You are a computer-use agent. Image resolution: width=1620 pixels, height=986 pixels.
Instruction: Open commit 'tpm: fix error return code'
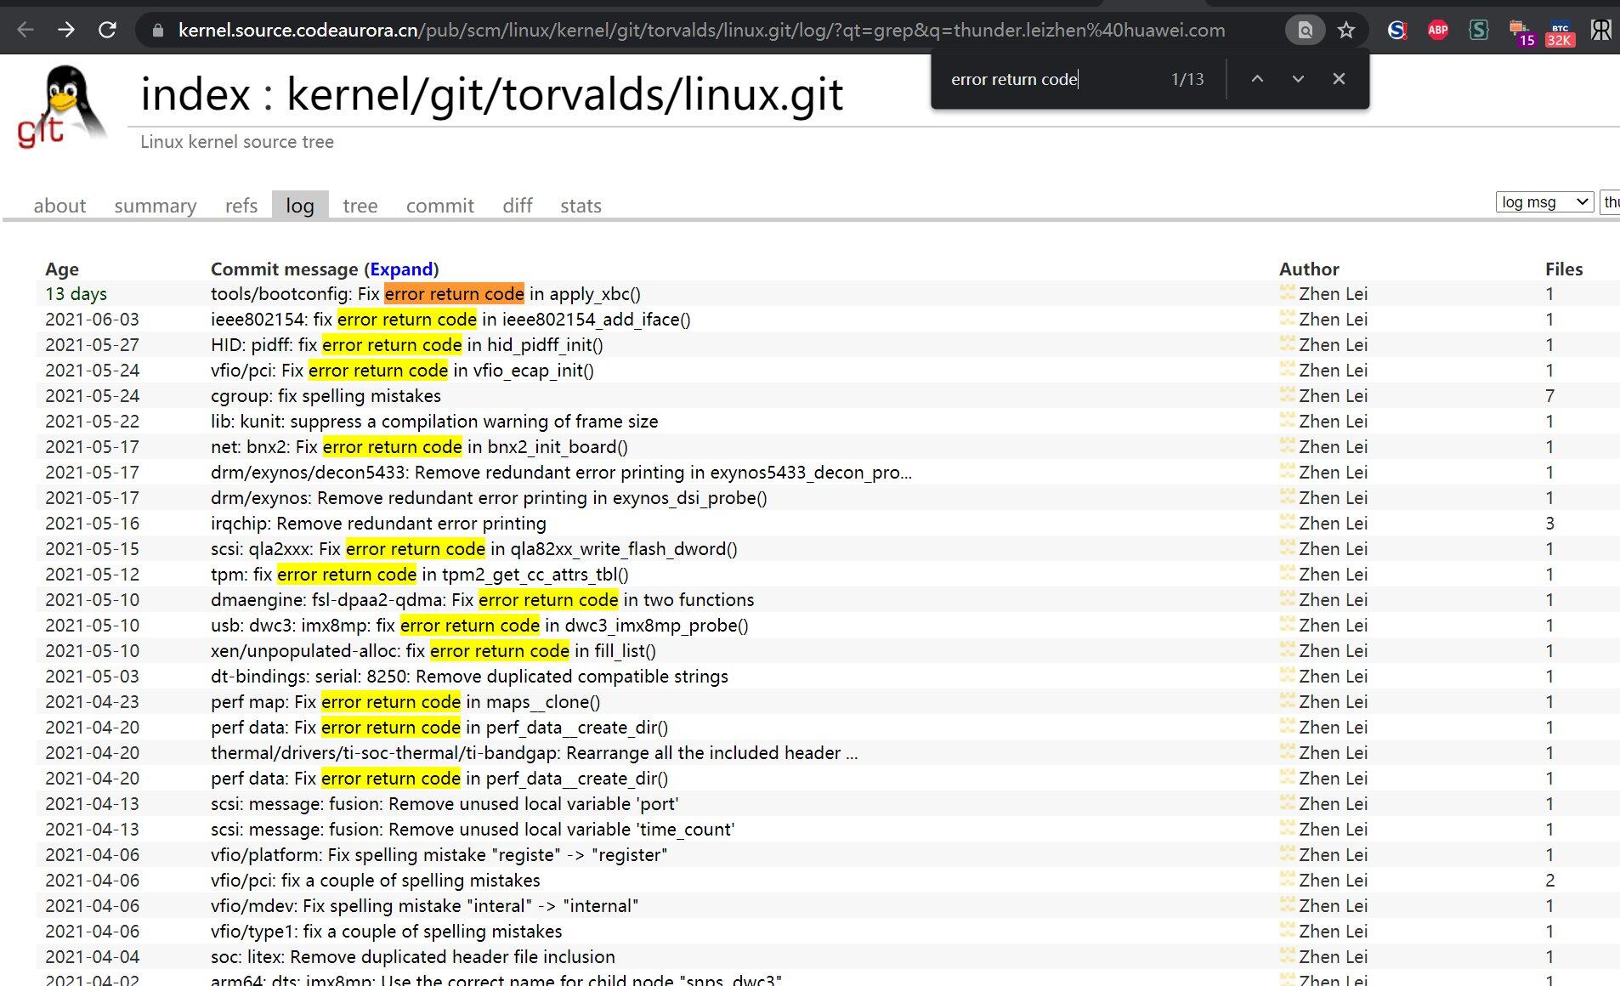tap(420, 575)
